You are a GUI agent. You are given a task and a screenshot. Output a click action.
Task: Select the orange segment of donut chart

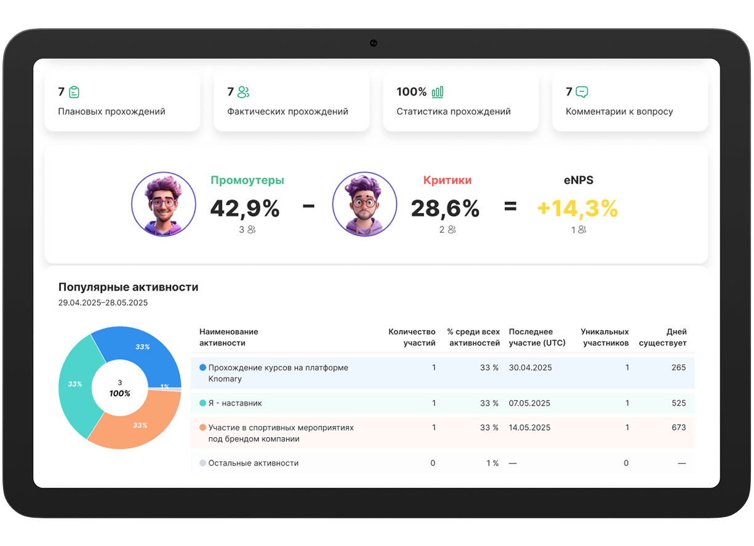138,424
